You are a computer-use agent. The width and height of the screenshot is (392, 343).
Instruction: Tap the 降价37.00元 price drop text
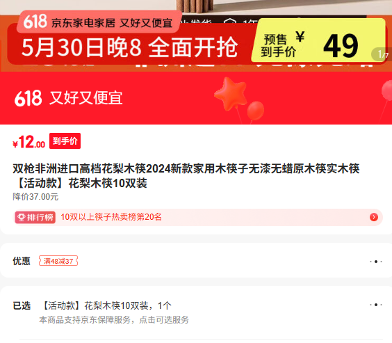(x=35, y=197)
